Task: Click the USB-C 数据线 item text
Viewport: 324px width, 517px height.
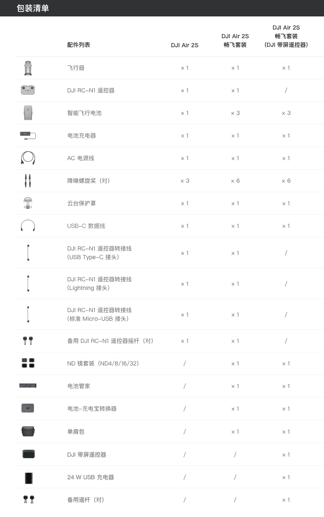Action: [86, 226]
